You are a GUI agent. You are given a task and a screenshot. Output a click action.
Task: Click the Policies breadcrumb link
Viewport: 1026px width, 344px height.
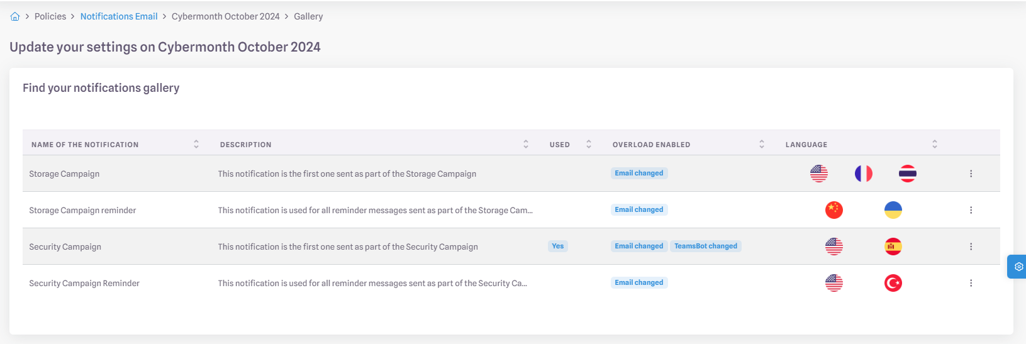point(50,16)
